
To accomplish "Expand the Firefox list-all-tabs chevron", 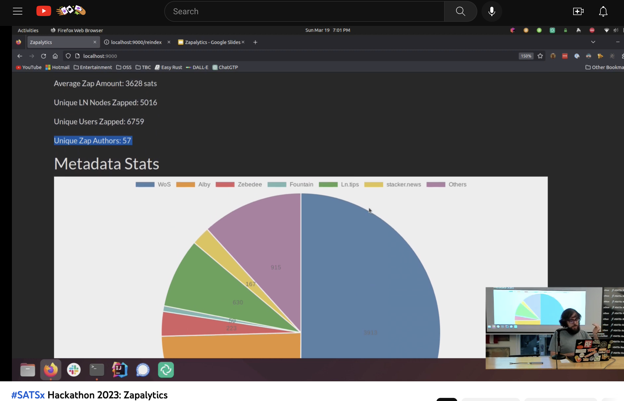I will [x=593, y=42].
